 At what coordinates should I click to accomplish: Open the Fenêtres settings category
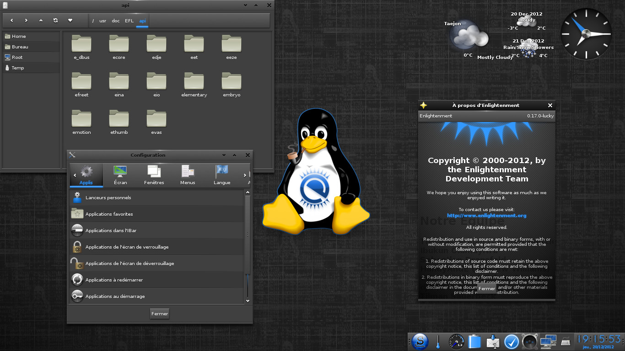click(154, 175)
